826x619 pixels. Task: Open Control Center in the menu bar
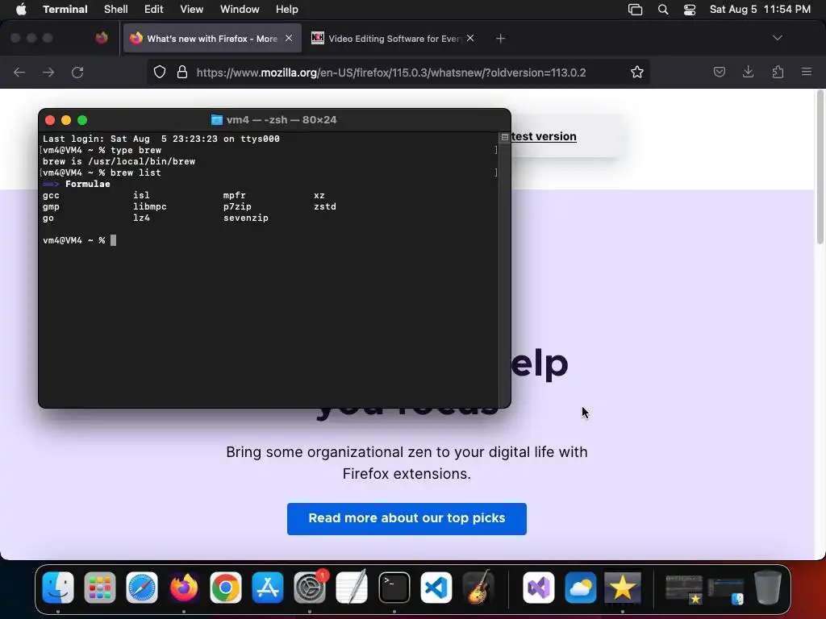tap(690, 10)
